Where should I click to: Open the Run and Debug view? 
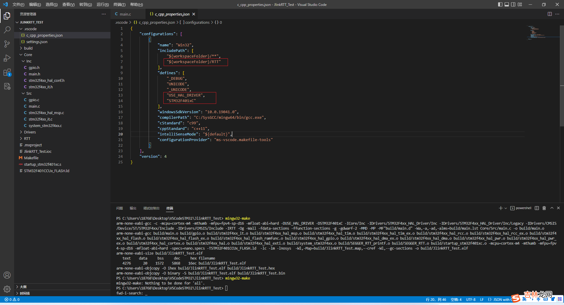(x=7, y=58)
